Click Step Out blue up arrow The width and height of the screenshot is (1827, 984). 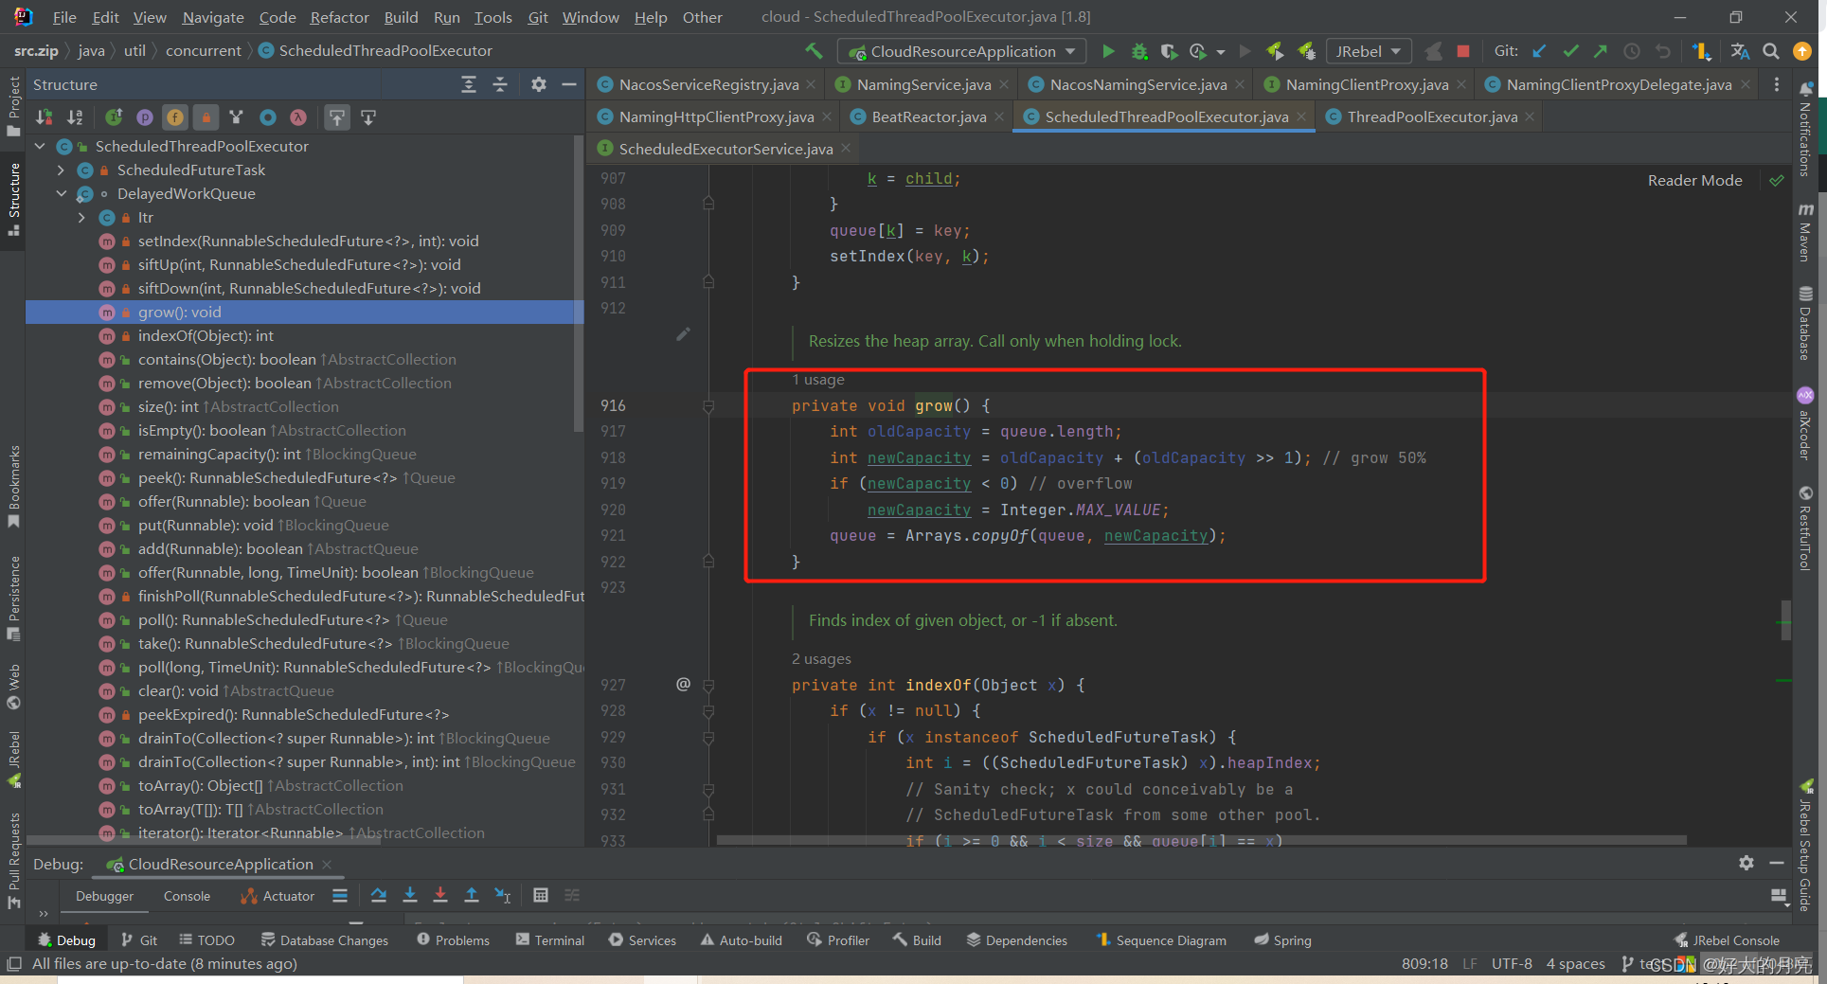click(x=472, y=895)
